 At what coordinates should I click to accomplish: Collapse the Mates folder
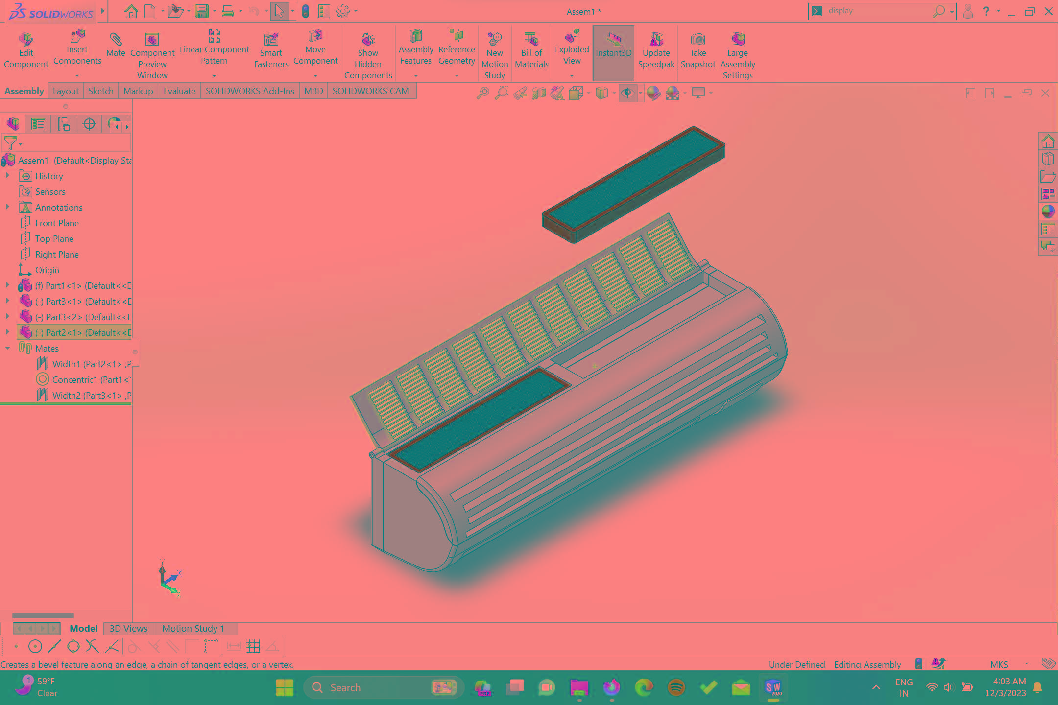point(8,348)
